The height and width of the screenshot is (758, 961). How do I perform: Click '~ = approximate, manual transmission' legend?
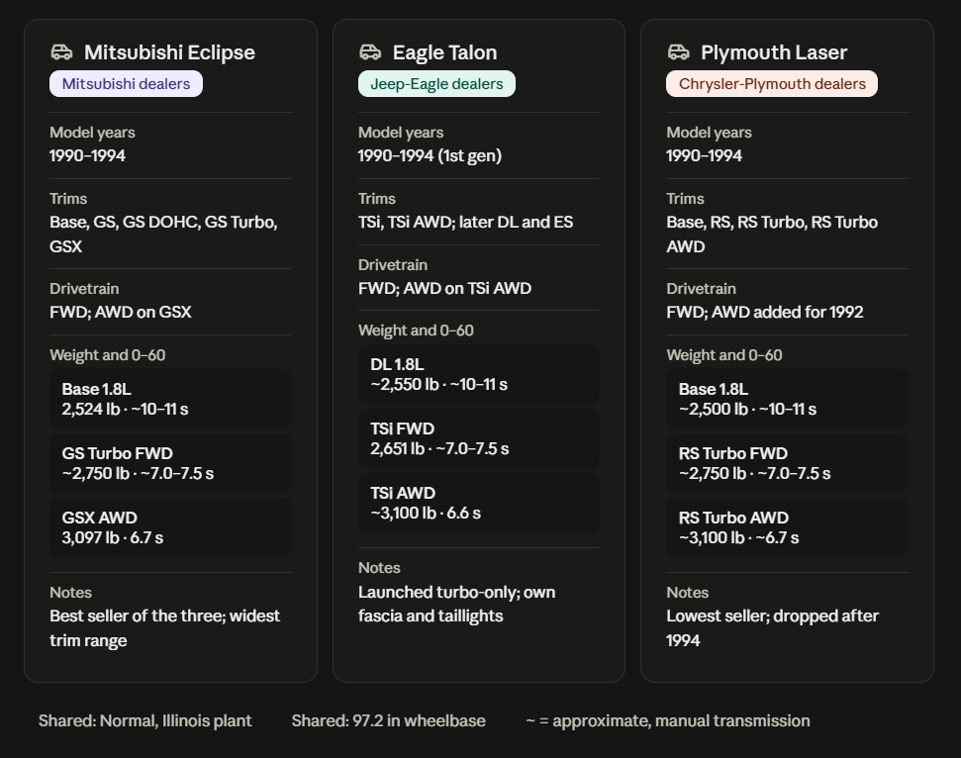pyautogui.click(x=668, y=720)
